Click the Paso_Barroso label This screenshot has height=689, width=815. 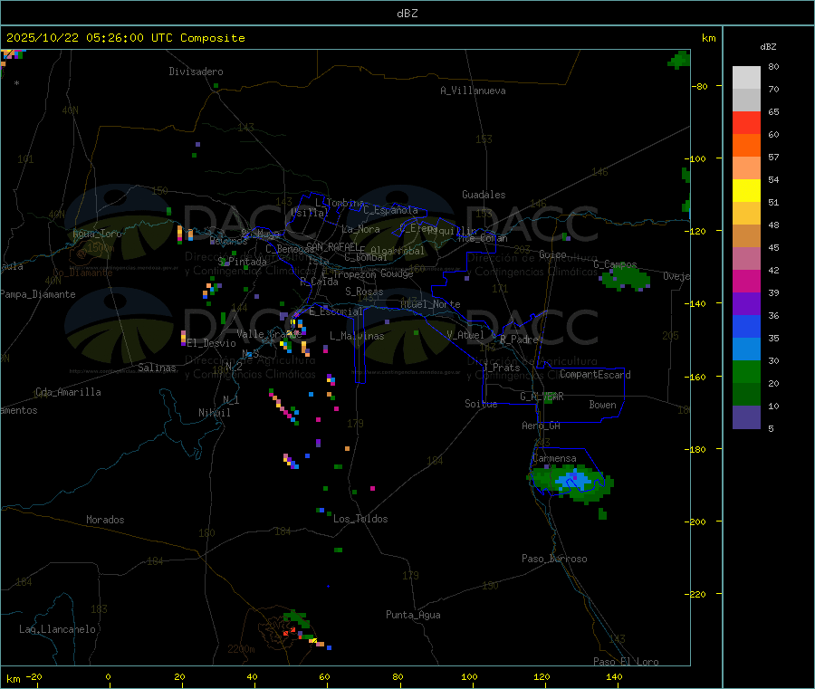pos(554,559)
